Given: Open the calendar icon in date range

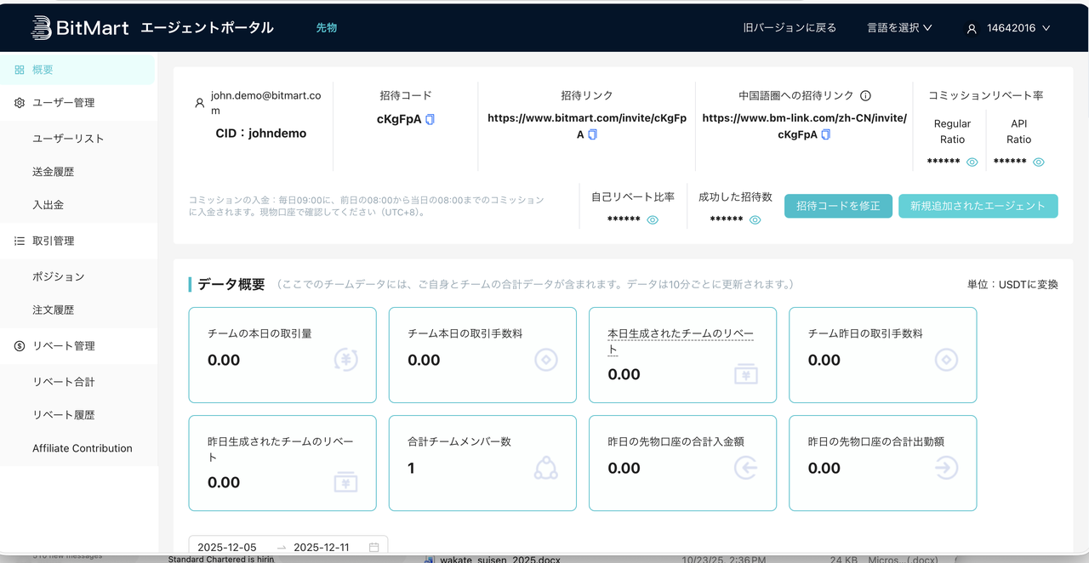Looking at the screenshot, I should coord(374,548).
